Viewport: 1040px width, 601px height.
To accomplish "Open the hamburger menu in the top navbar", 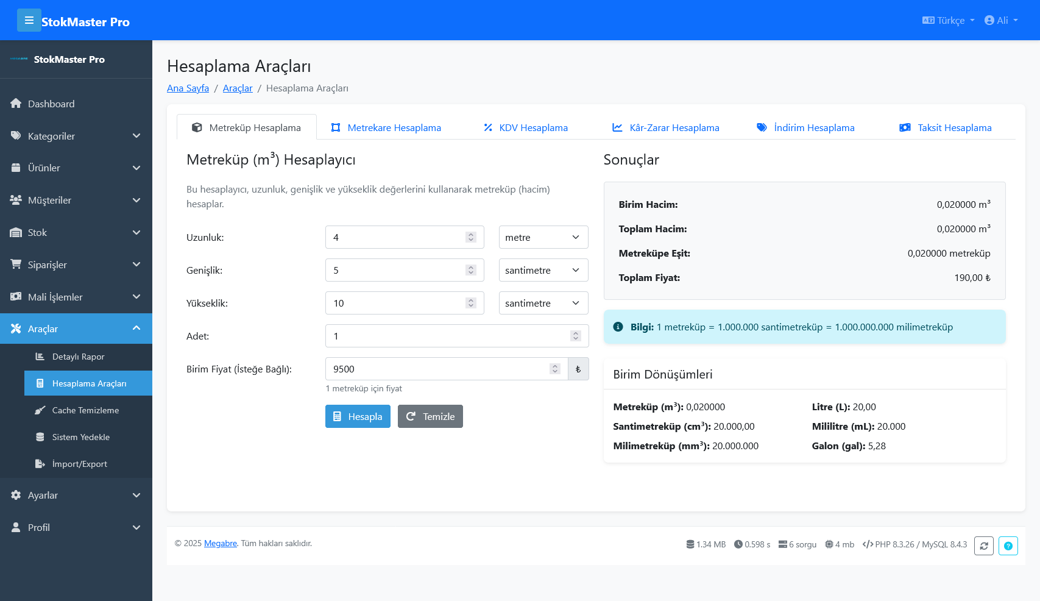I will click(29, 20).
